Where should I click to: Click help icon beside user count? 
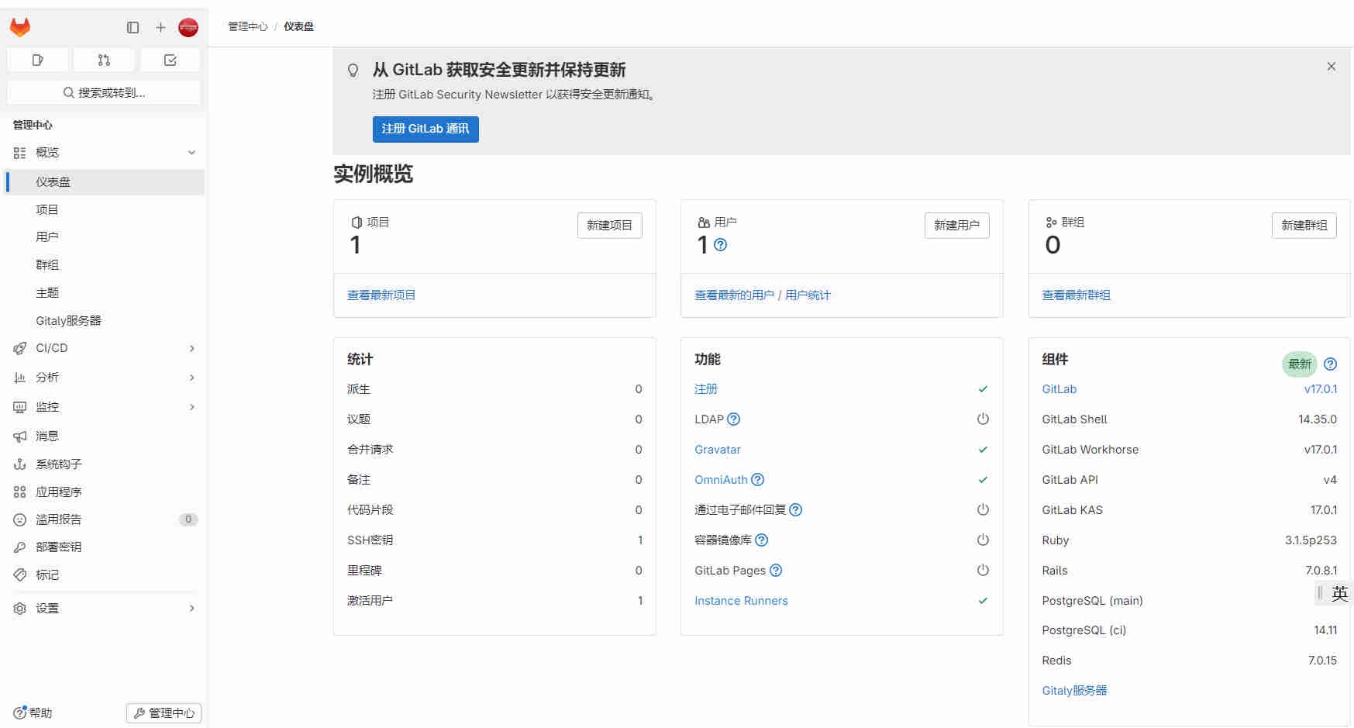click(720, 245)
